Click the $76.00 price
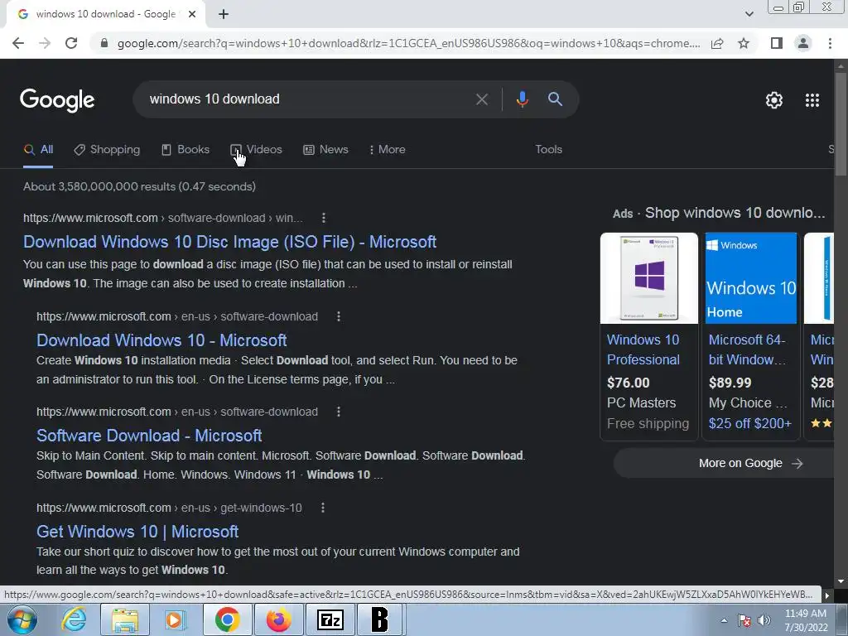 [x=628, y=383]
